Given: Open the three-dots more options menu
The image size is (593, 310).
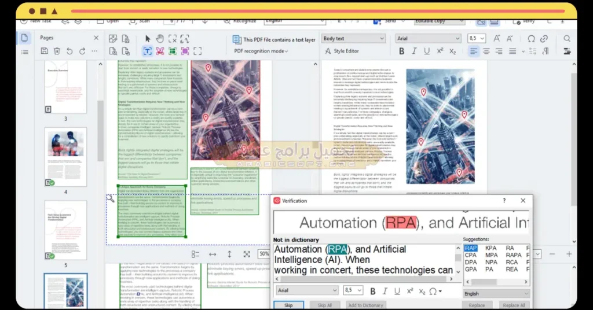Looking at the screenshot, I should coord(94,51).
